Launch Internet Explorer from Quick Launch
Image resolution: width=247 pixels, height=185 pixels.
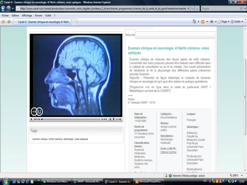tap(27, 181)
